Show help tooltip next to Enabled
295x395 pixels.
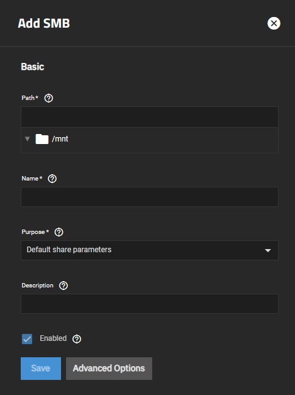(77, 339)
